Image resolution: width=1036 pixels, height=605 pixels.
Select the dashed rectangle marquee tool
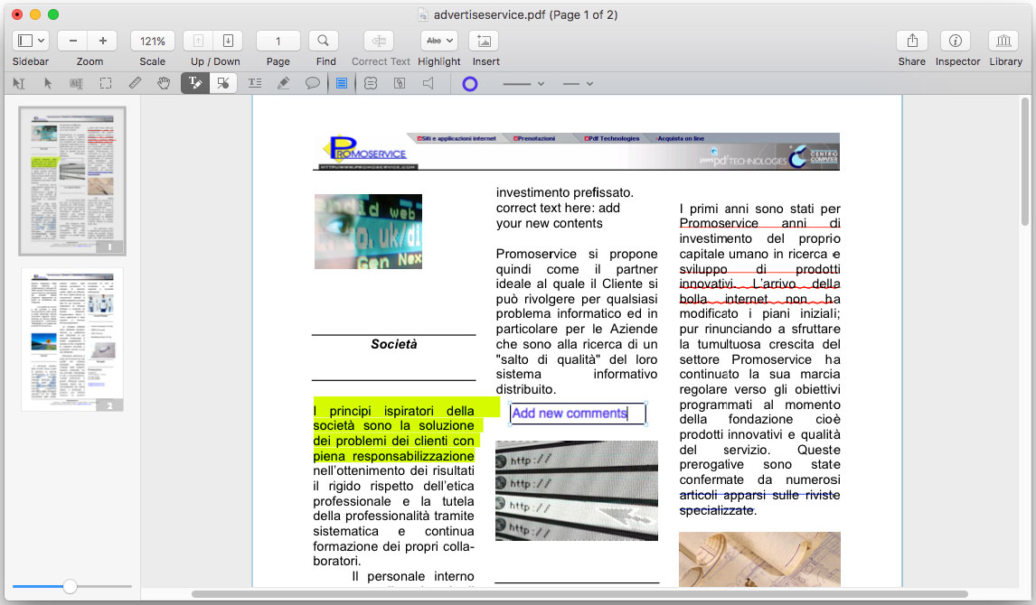pyautogui.click(x=106, y=83)
